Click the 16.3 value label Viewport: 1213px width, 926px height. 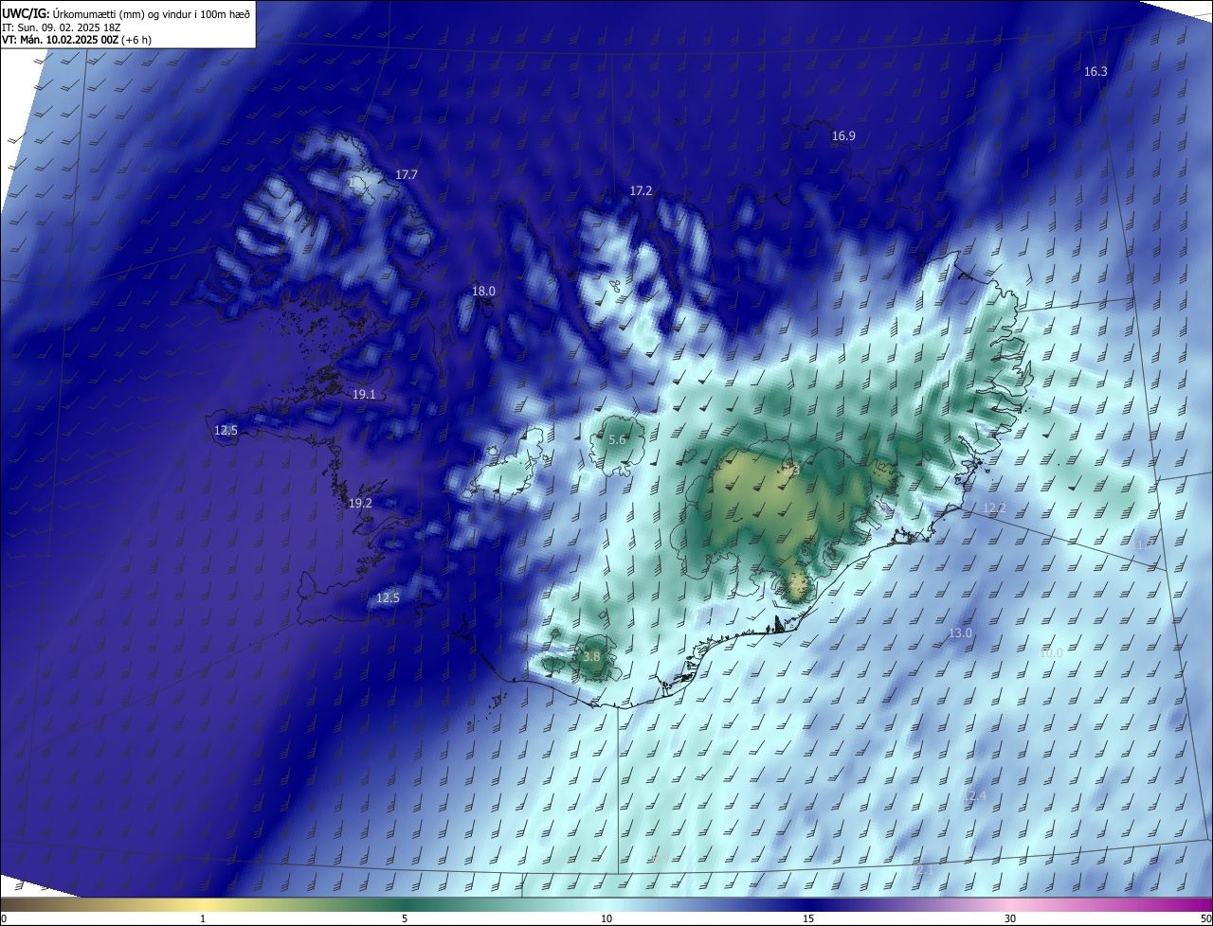point(1095,72)
